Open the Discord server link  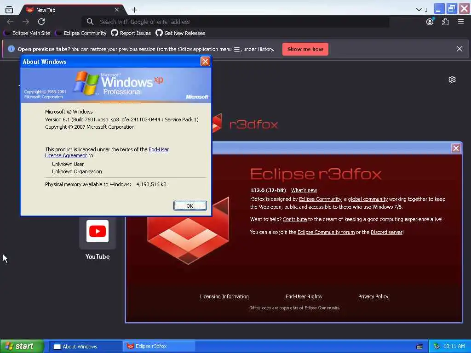coord(386,232)
